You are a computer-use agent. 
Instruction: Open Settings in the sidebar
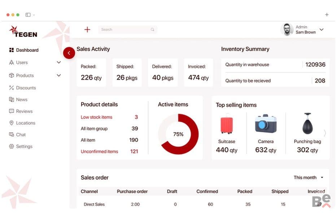(x=21, y=147)
